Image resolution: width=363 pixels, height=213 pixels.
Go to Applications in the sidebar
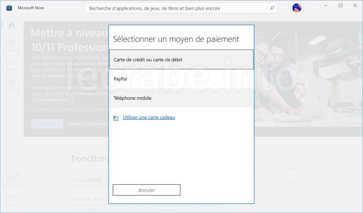pyautogui.click(x=12, y=46)
